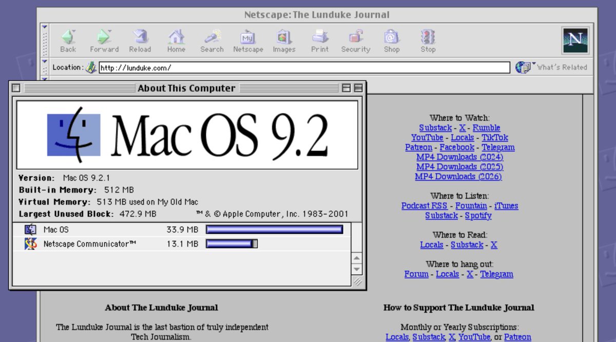The image size is (616, 342).
Task: Click the Netscape N logo throbber
Action: pyautogui.click(x=575, y=40)
